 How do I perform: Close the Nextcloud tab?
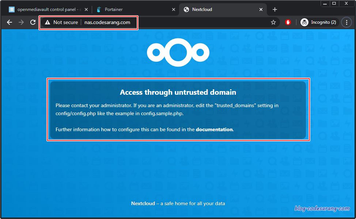pyautogui.click(x=261, y=9)
